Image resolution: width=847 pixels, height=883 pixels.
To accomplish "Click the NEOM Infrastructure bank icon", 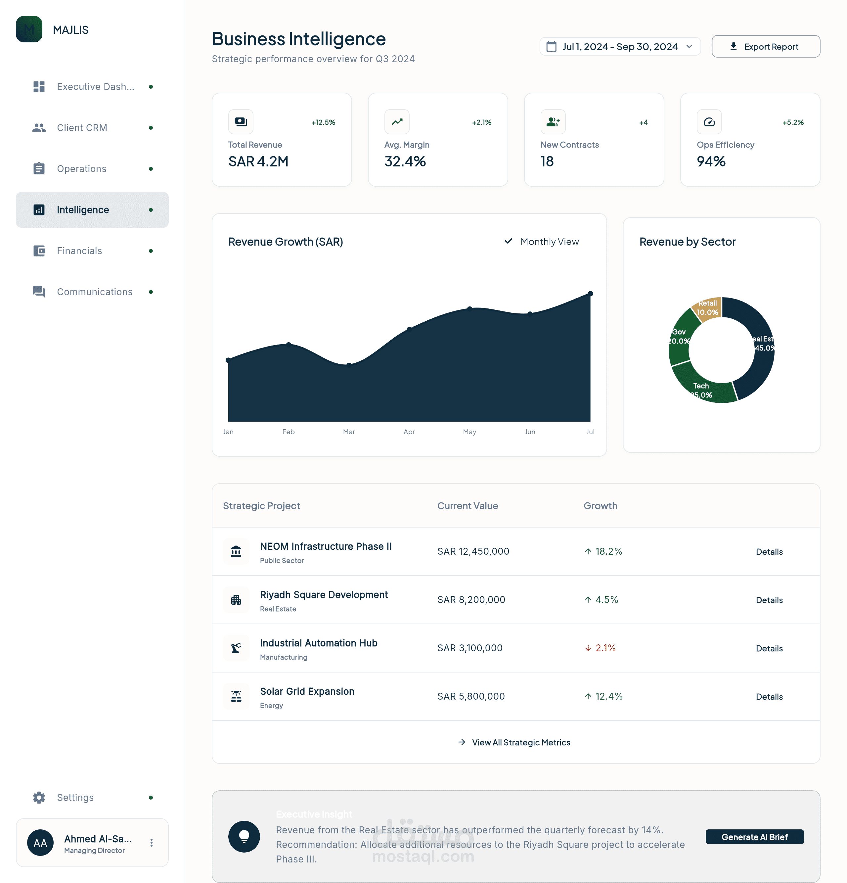I will (236, 551).
